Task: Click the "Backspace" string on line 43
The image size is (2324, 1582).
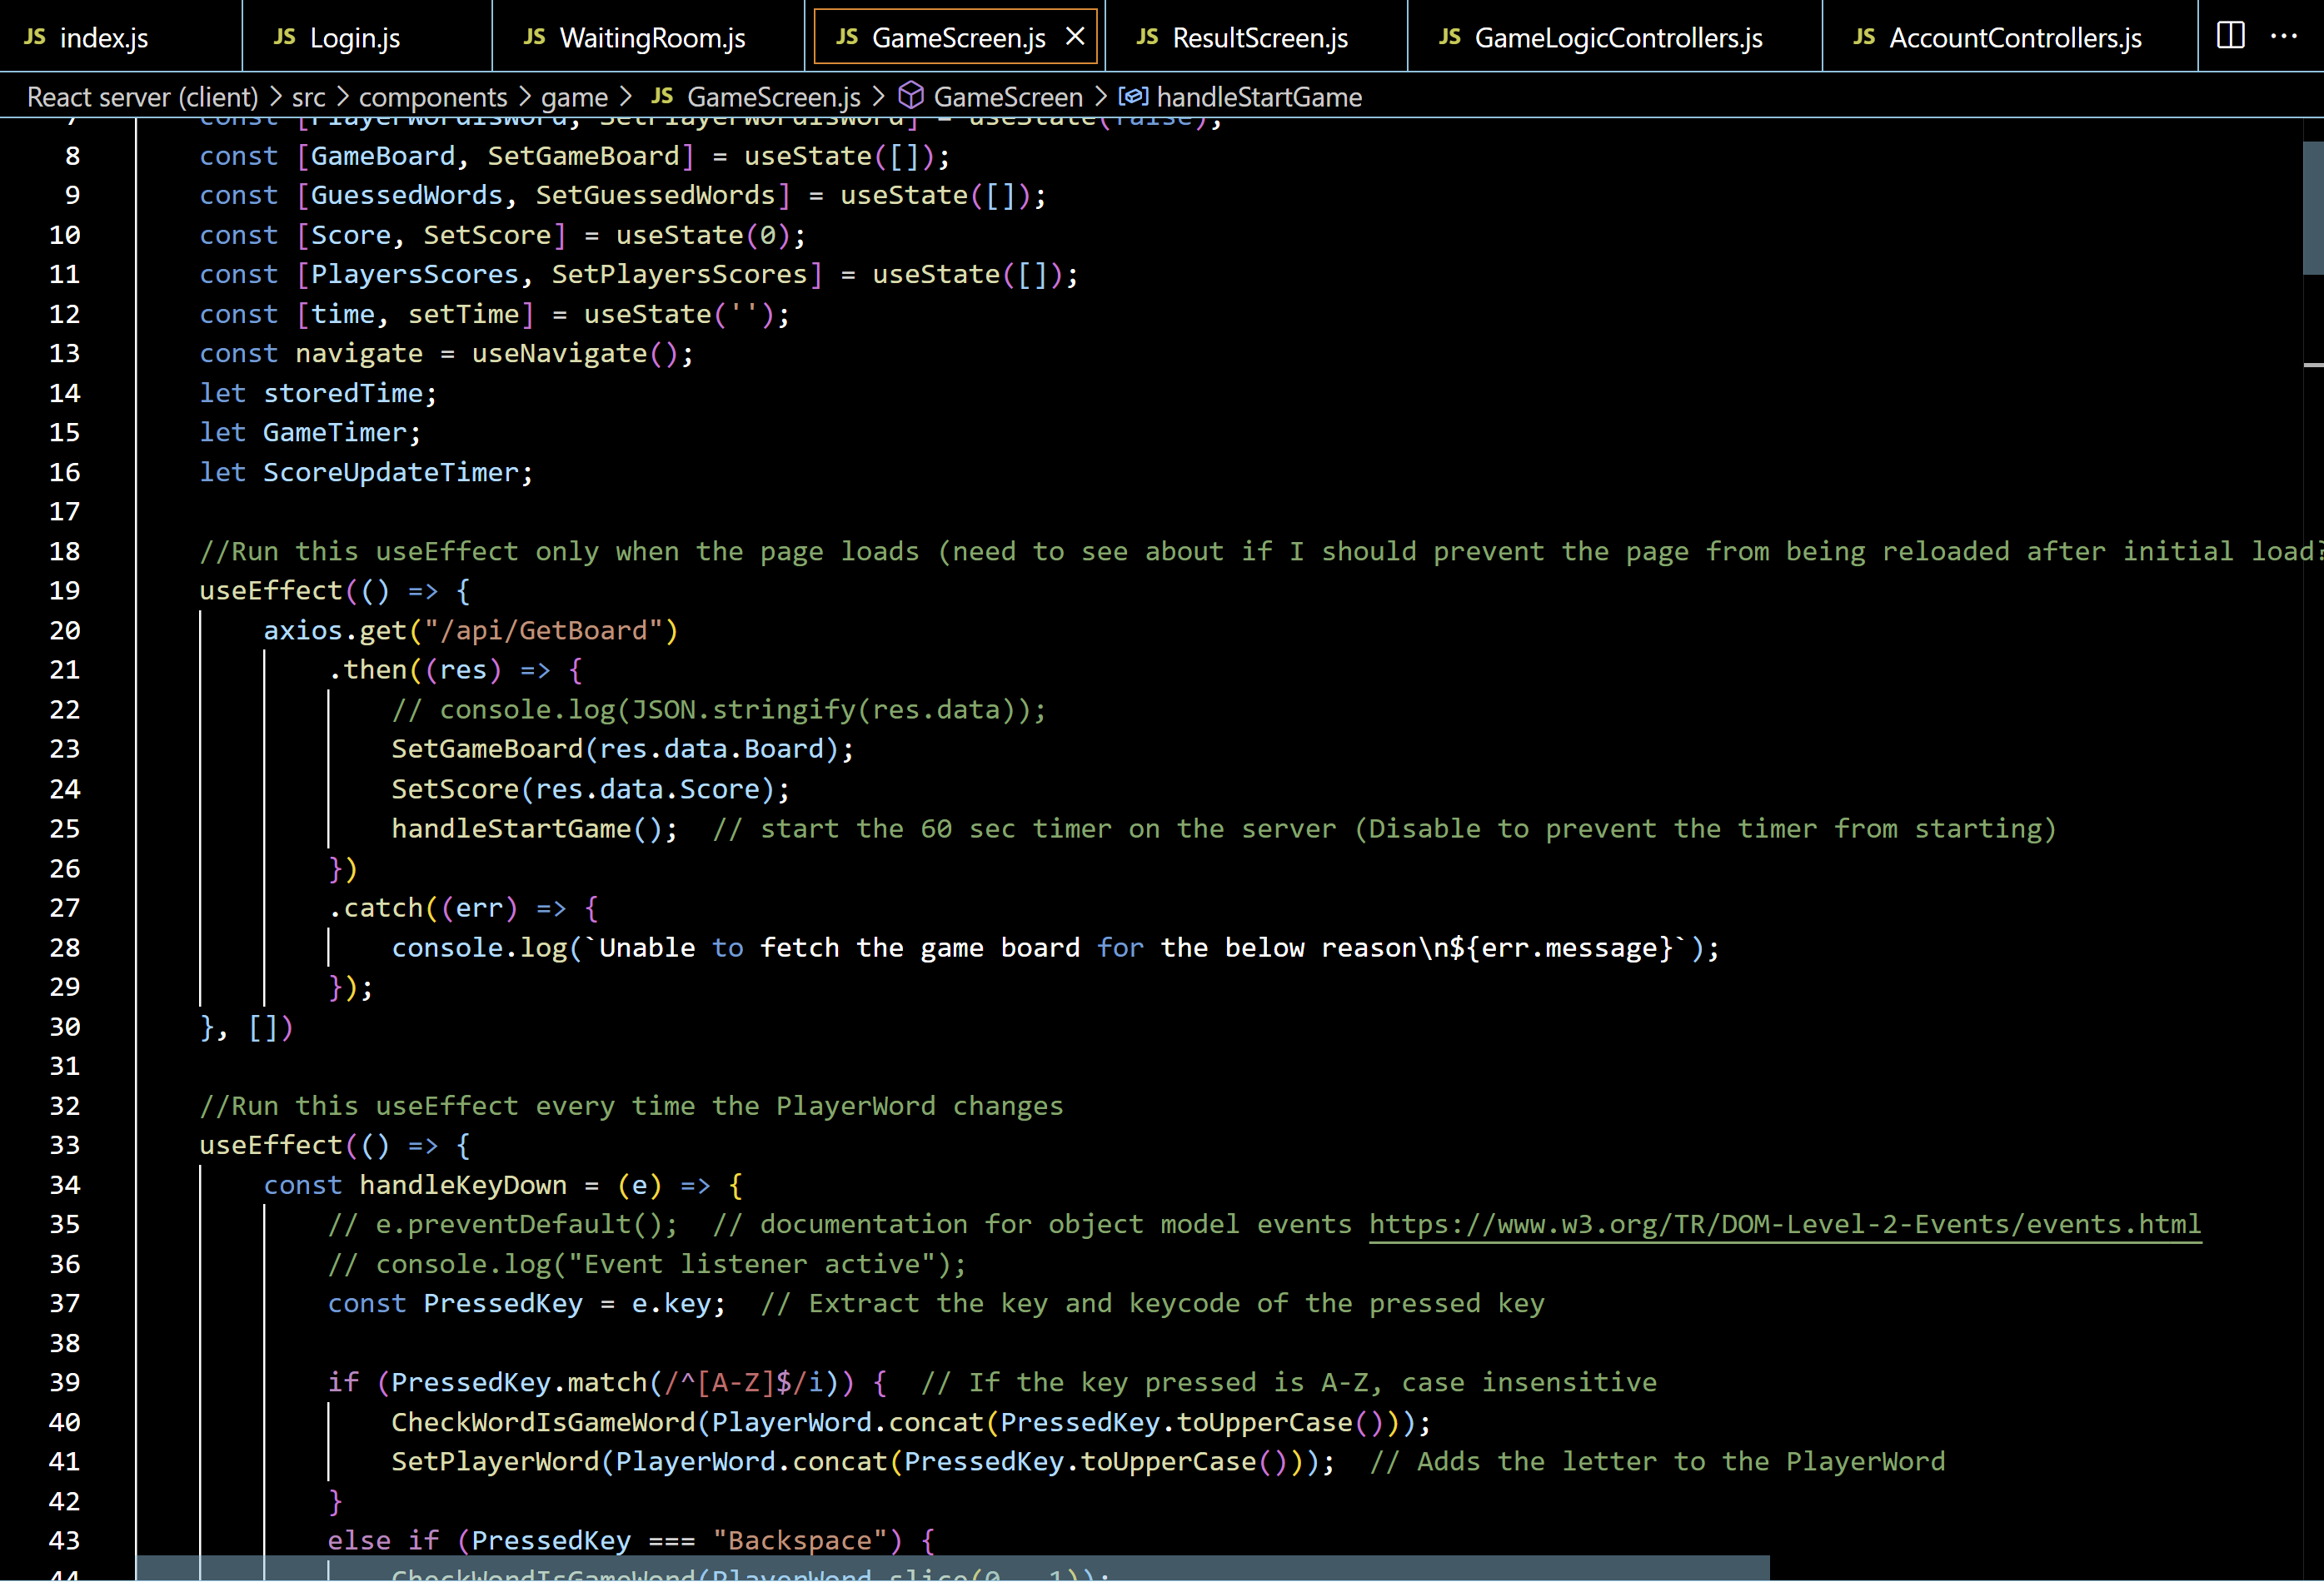Action: 799,1541
